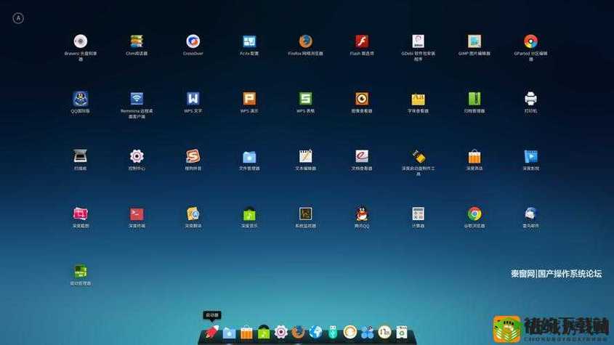Open the document viewer app
The width and height of the screenshot is (614, 345).
(362, 156)
